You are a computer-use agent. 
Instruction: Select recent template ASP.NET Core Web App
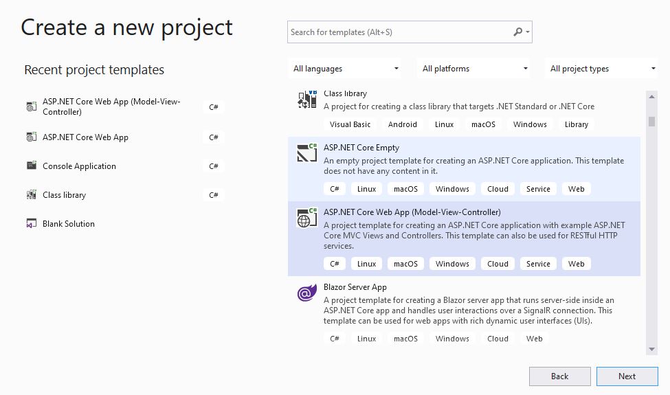coord(125,137)
